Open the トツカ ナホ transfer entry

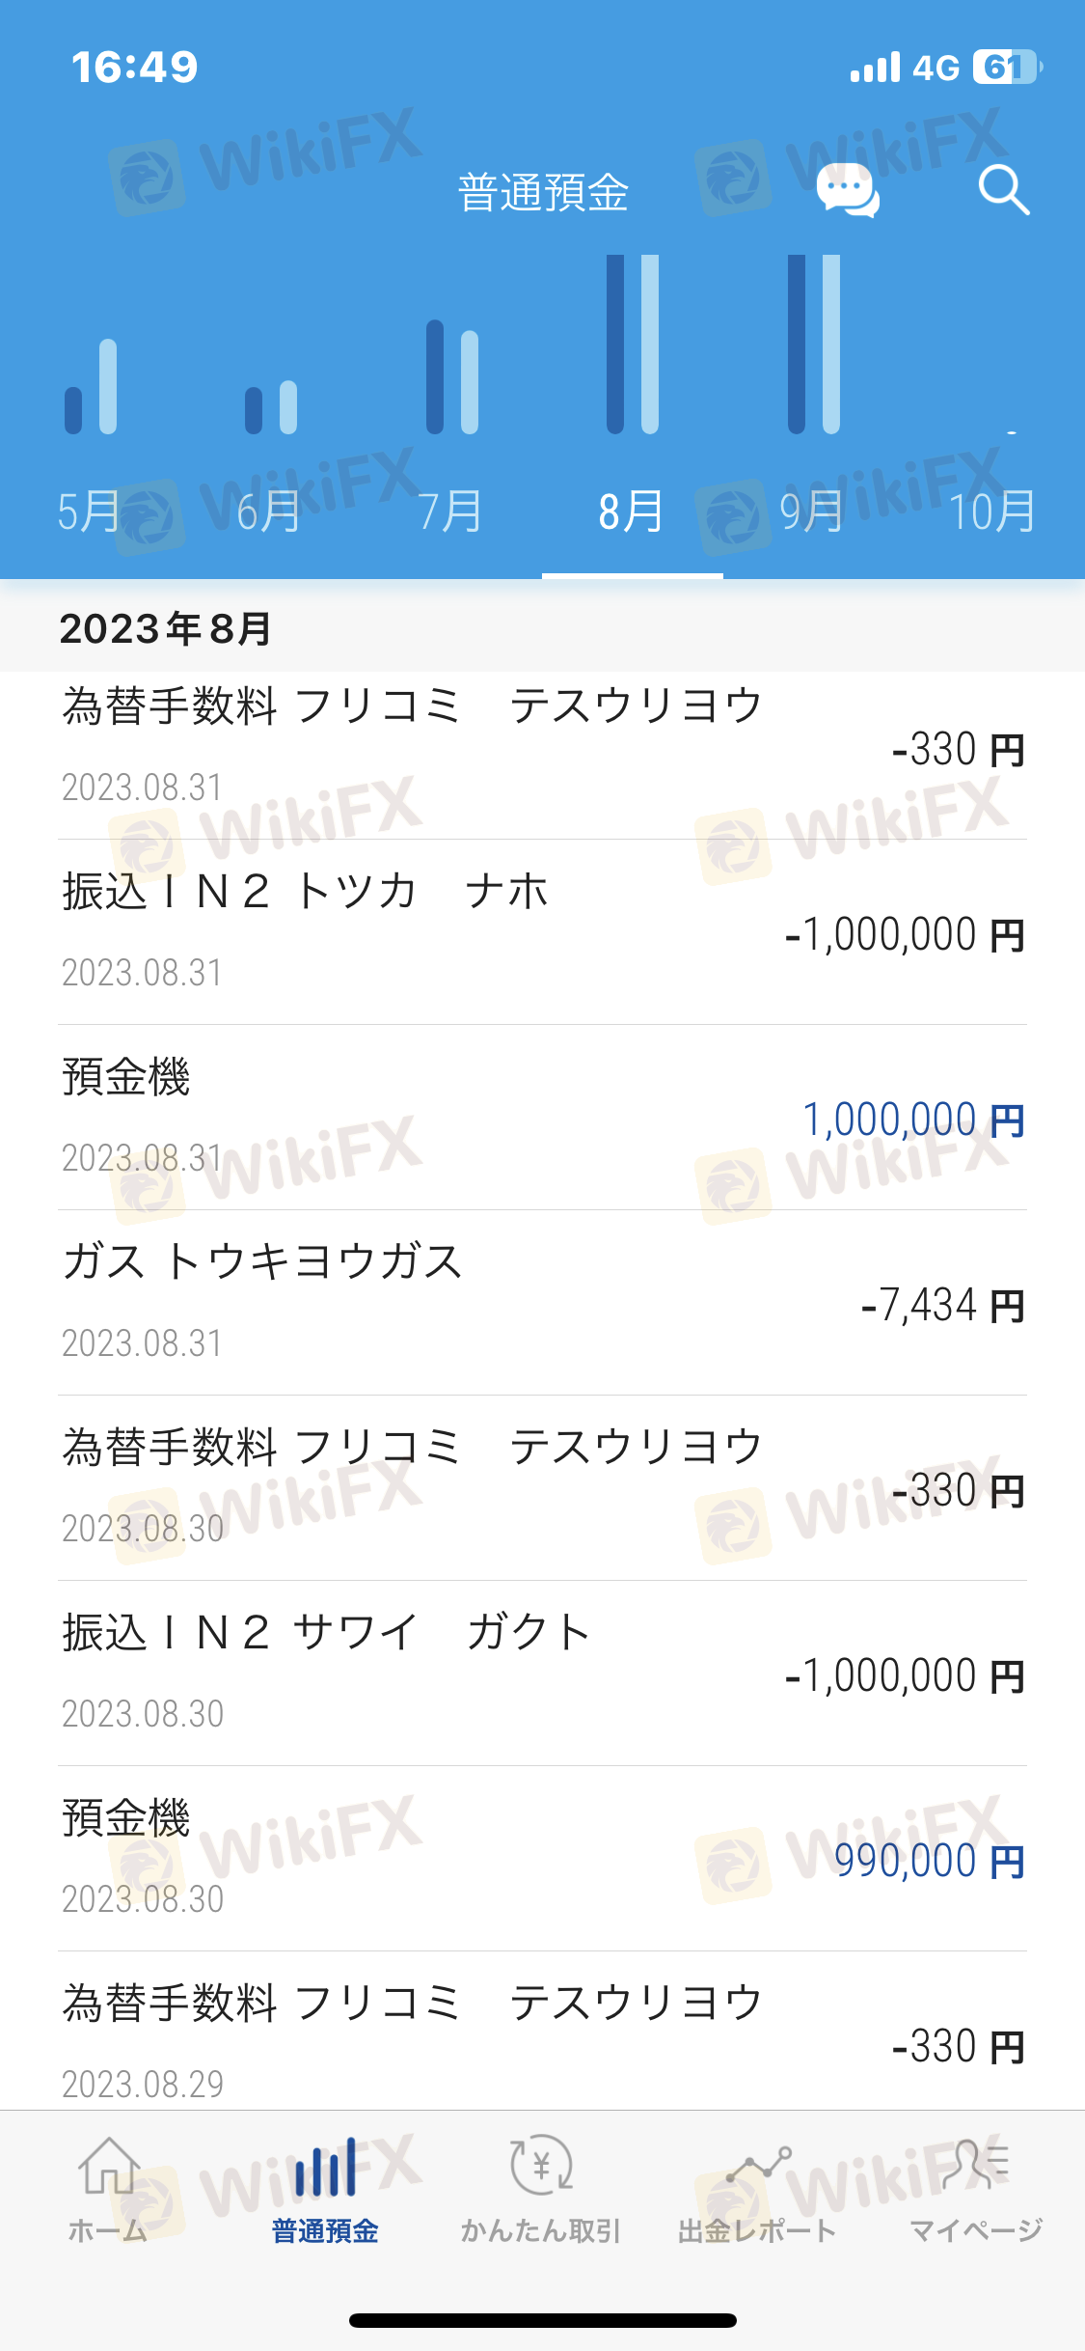(x=542, y=932)
